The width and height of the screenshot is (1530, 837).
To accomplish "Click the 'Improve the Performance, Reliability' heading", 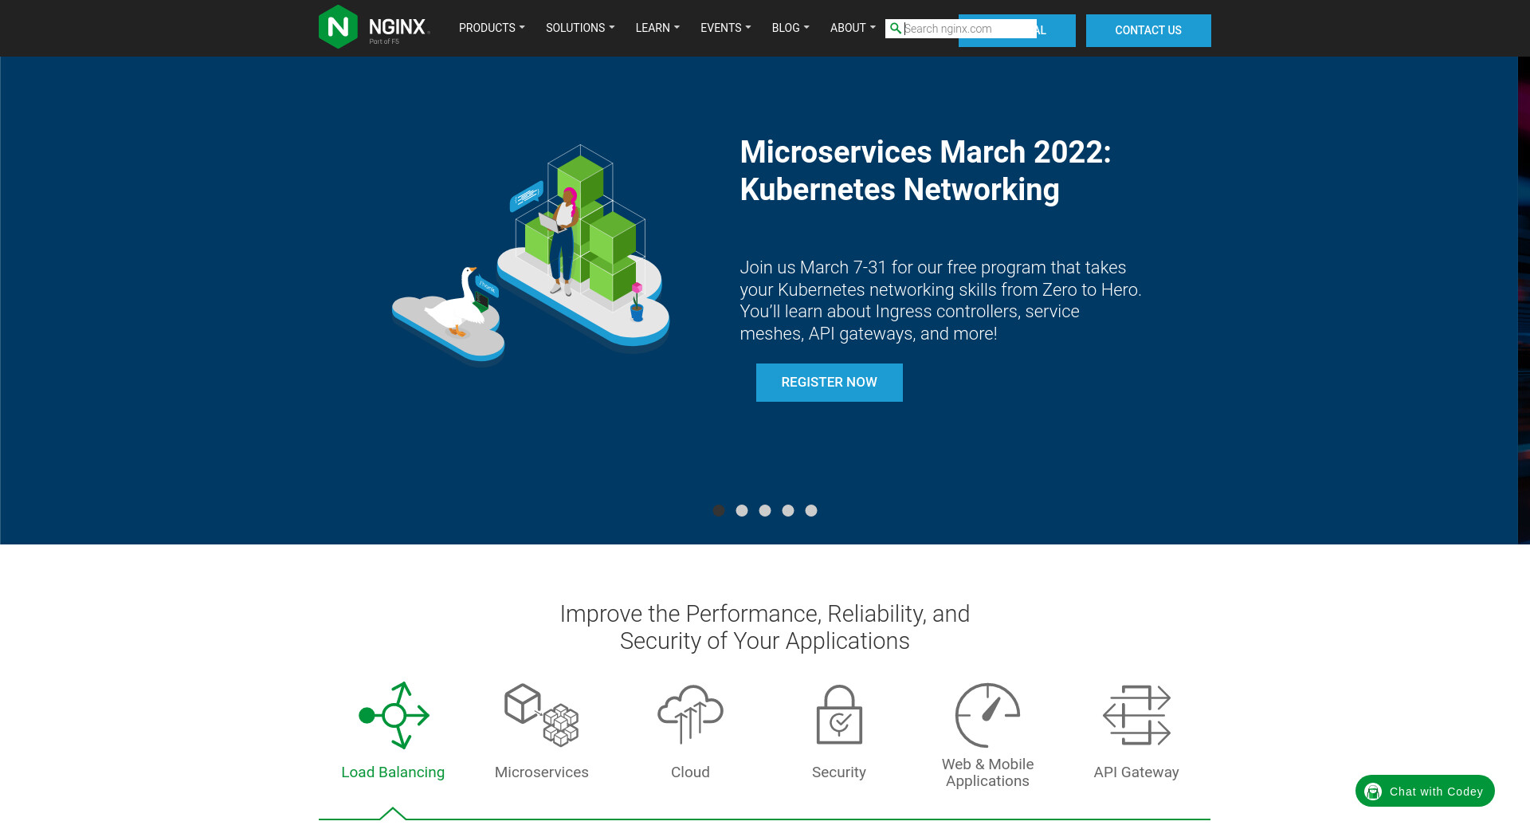I will tap(765, 627).
